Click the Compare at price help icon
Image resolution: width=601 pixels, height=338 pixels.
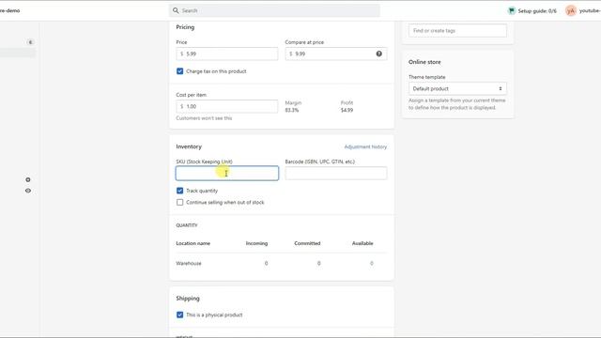pos(378,54)
